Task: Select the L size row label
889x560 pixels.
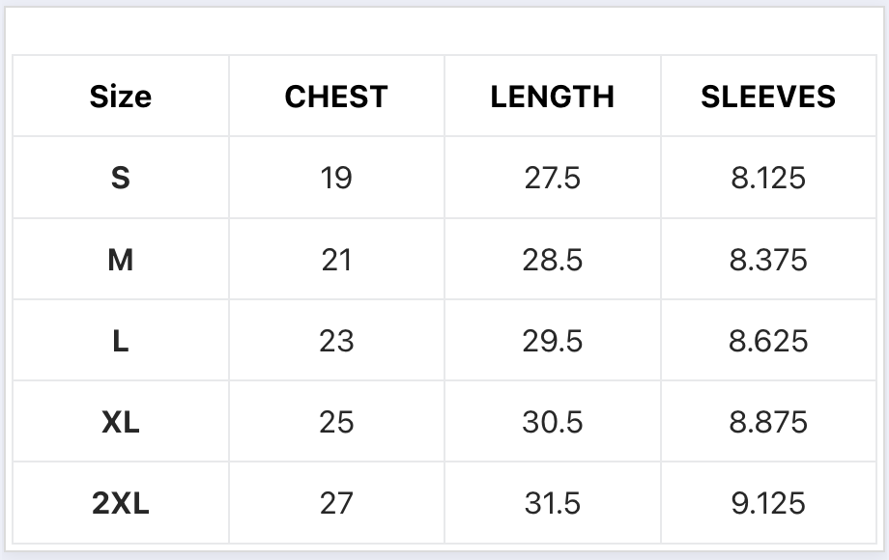Action: [x=121, y=341]
